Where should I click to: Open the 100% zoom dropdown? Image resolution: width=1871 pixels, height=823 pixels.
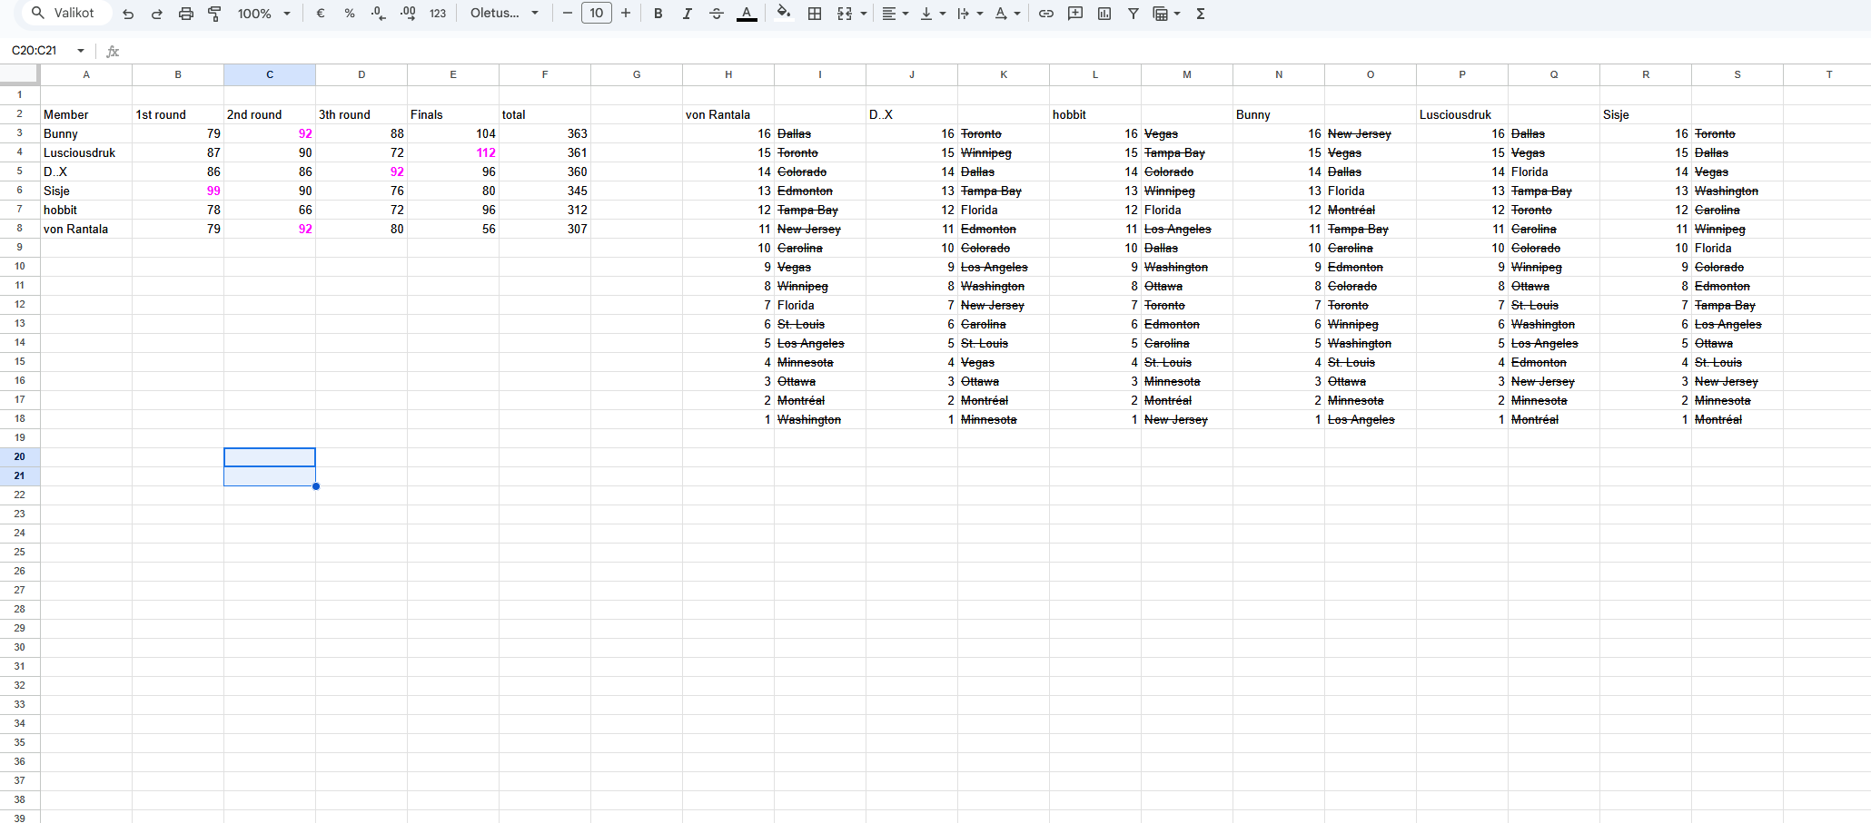264,14
